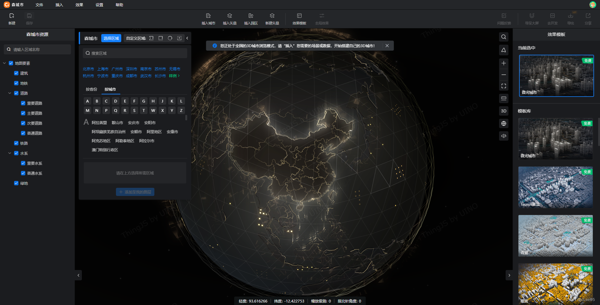
Task: Collapse the left resource sidebar arrow
Action: (x=78, y=275)
